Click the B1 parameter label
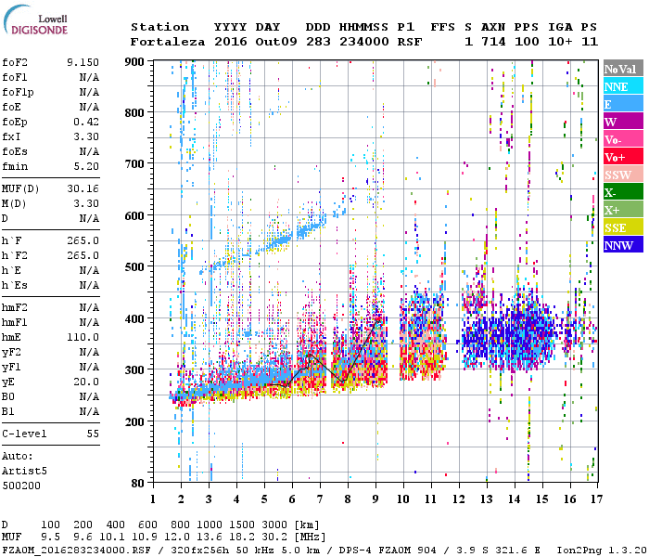Screen dimensions: 649x557 coord(7,412)
